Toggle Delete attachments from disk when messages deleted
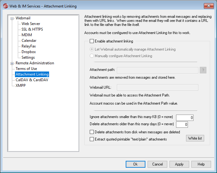Image resolution: width=217 pixels, height=173 pixels. pos(92,132)
